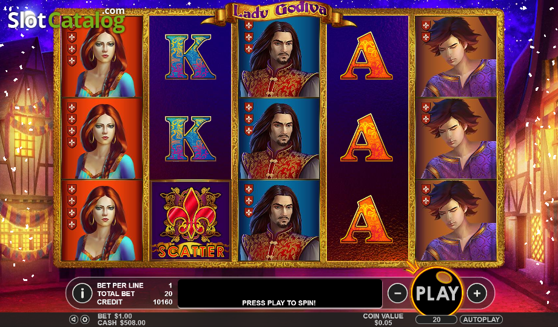Click the Coin Value $0.05 label

(x=383, y=319)
